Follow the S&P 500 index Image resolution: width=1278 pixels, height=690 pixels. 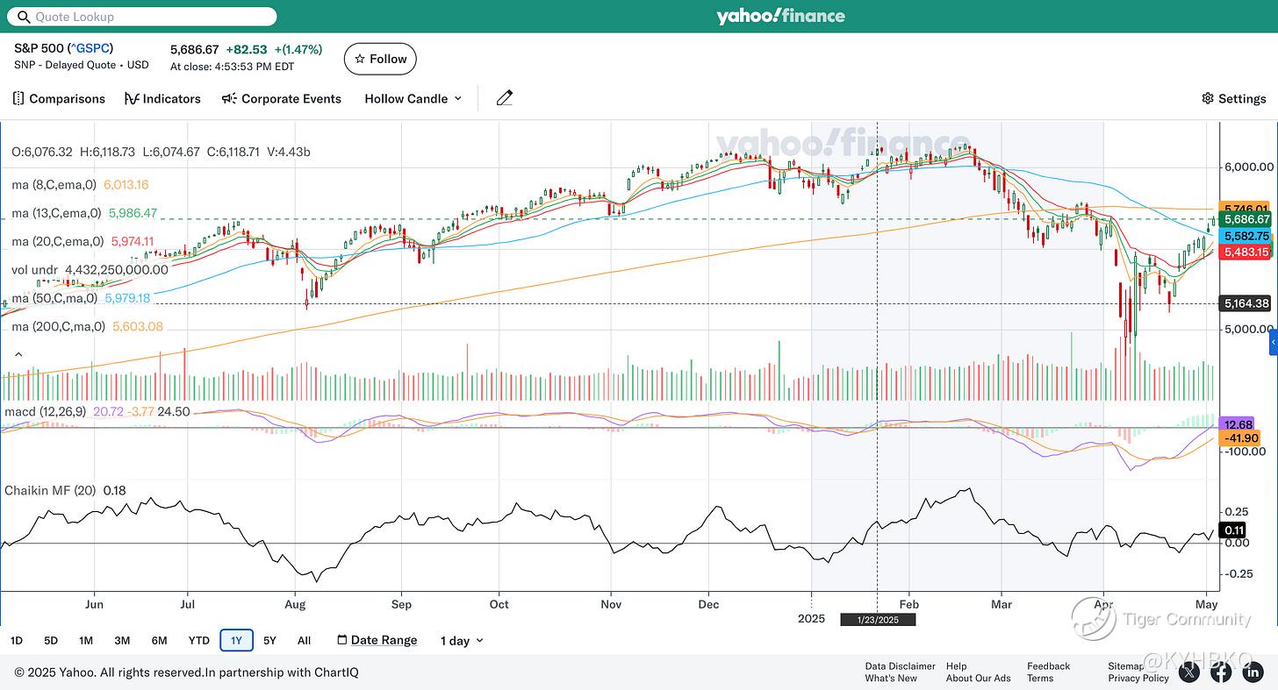(380, 59)
